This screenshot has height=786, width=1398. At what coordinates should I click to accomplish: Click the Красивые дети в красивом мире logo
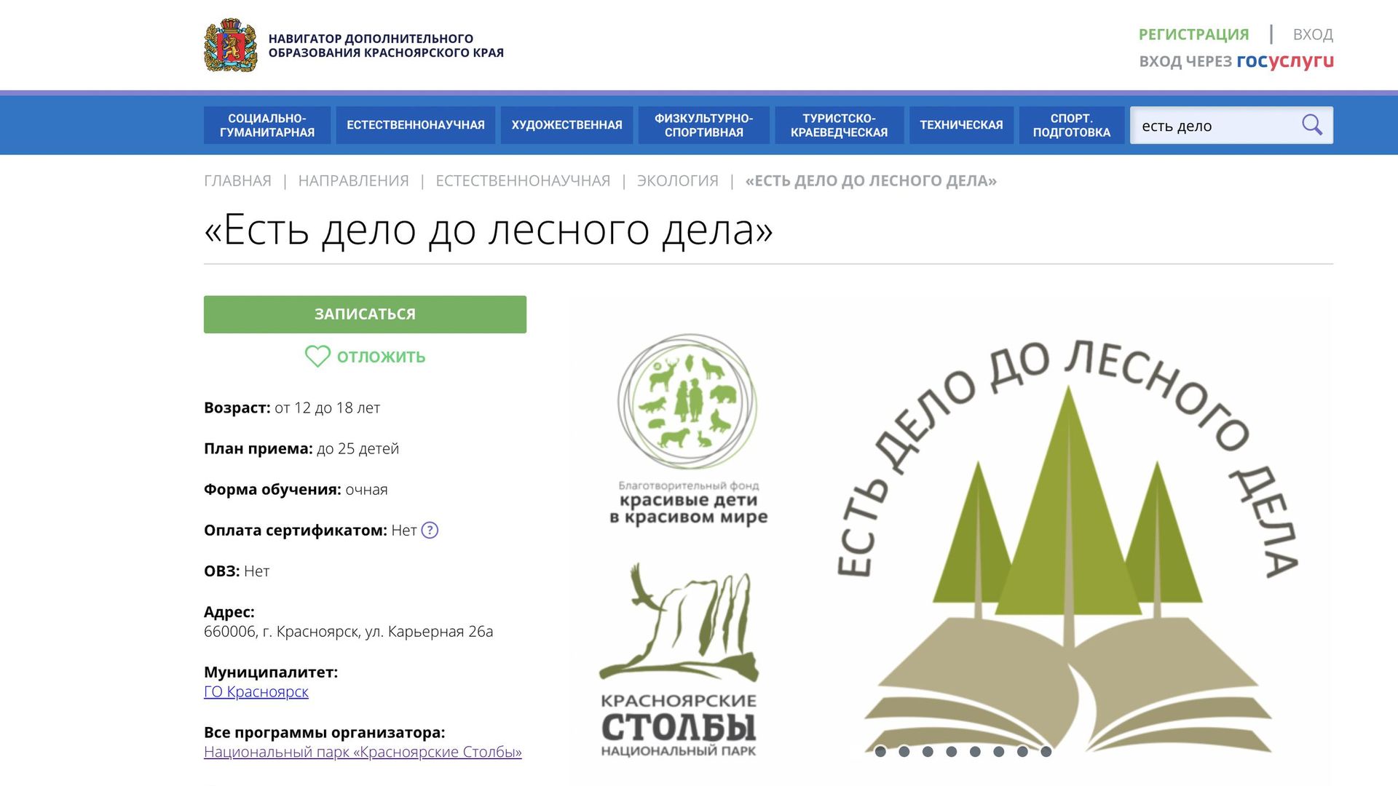(688, 429)
